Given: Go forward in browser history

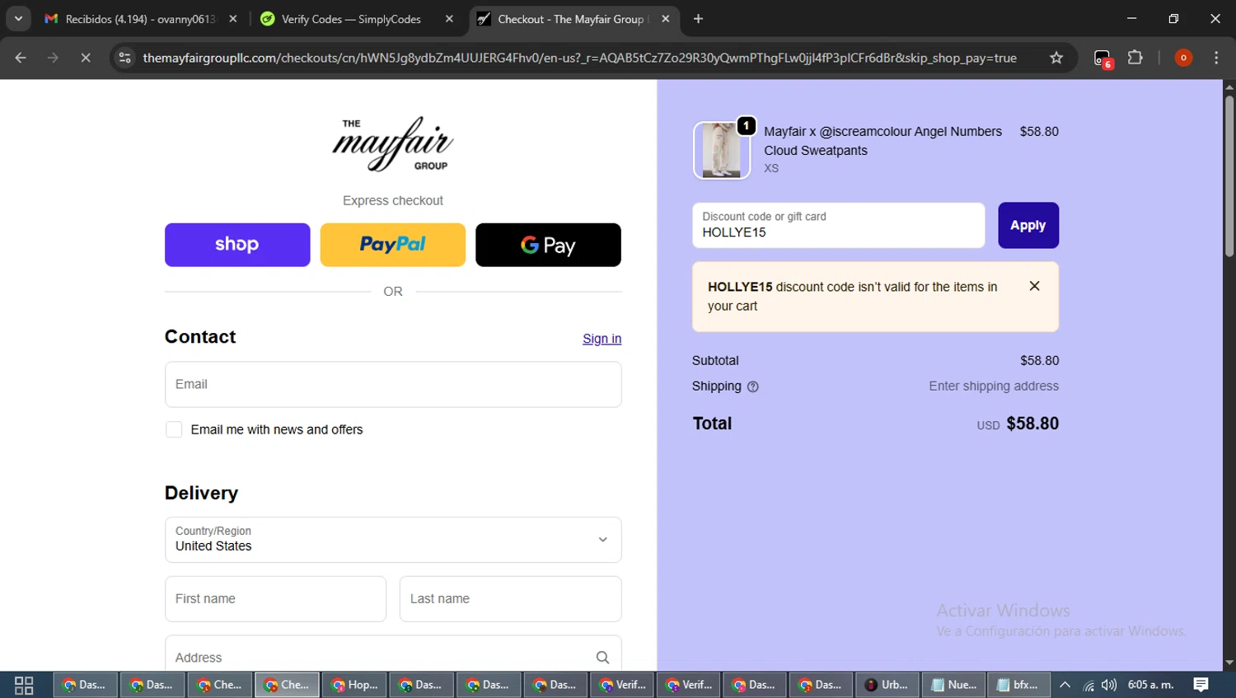Looking at the screenshot, I should pos(53,58).
